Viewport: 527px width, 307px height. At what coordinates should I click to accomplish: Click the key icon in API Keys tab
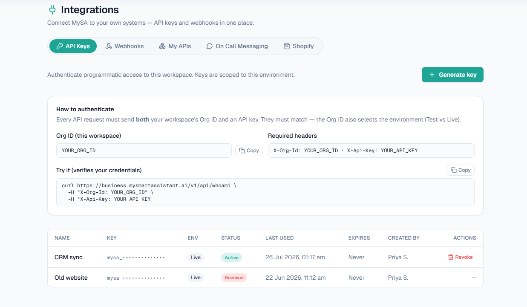tap(60, 46)
